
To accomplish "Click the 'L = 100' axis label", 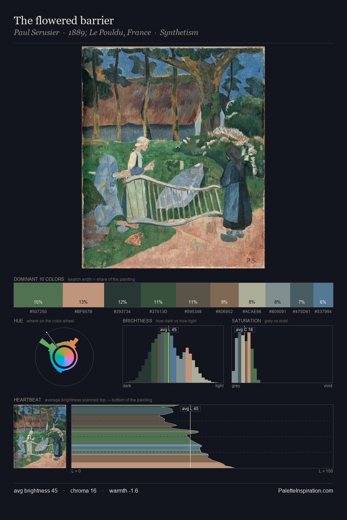I will pos(326,471).
